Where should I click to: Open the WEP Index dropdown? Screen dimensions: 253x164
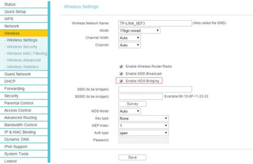[143, 126]
